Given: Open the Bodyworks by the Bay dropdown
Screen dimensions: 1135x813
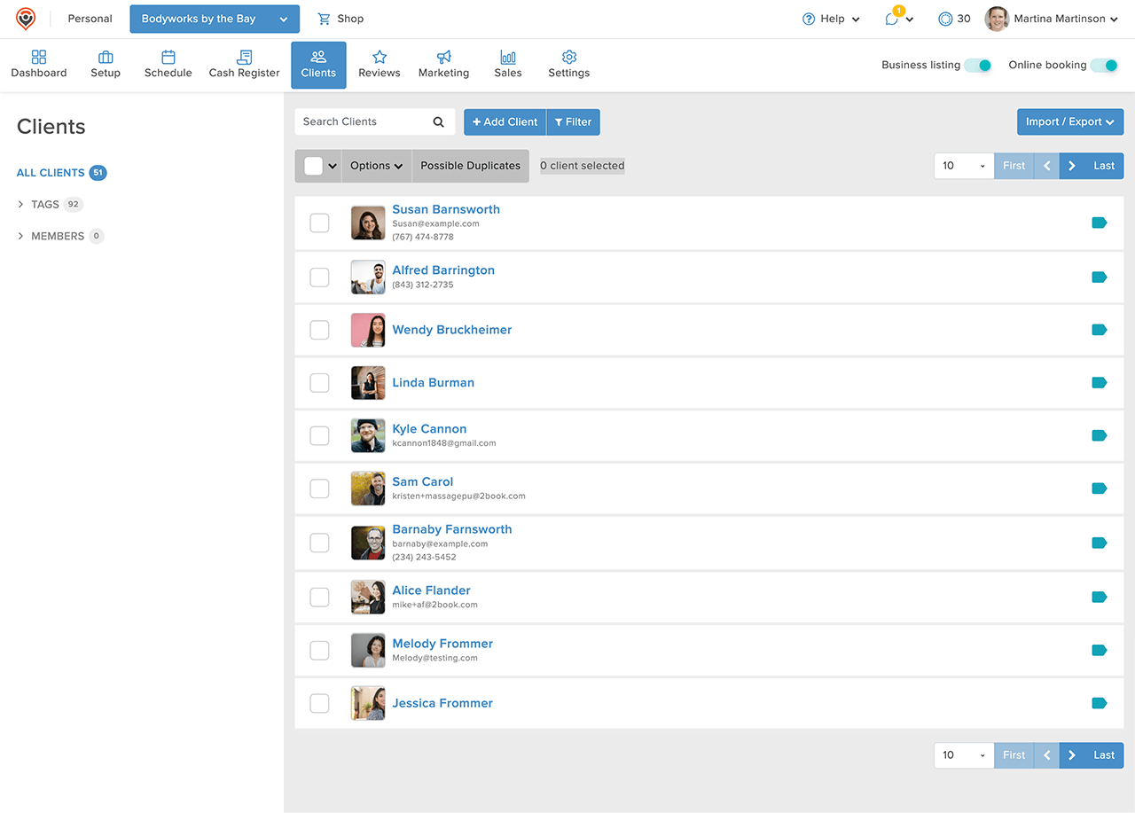Looking at the screenshot, I should [215, 19].
